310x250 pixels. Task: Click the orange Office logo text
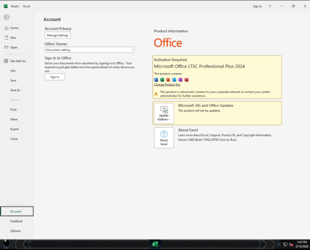[168, 43]
